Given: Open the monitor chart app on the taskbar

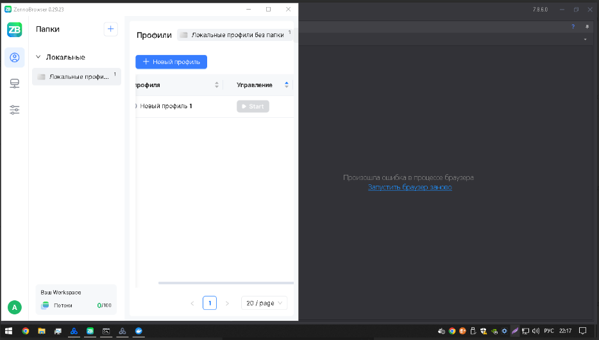Looking at the screenshot, I should pyautogui.click(x=58, y=331).
